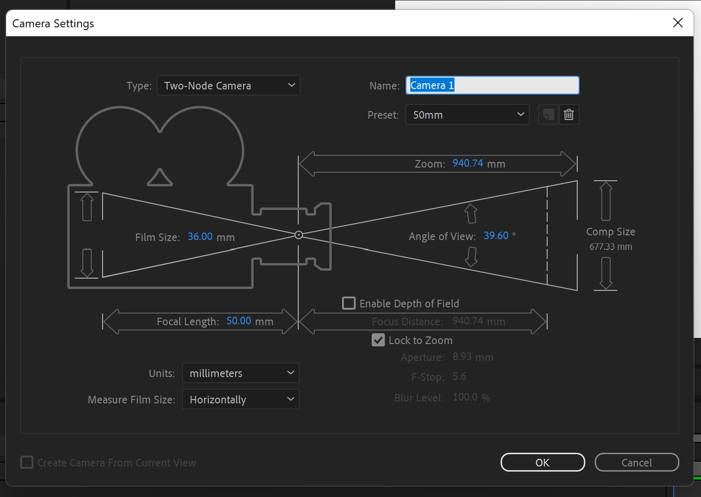
Task: Click the Focal Length value 50.00
Action: pyautogui.click(x=239, y=321)
